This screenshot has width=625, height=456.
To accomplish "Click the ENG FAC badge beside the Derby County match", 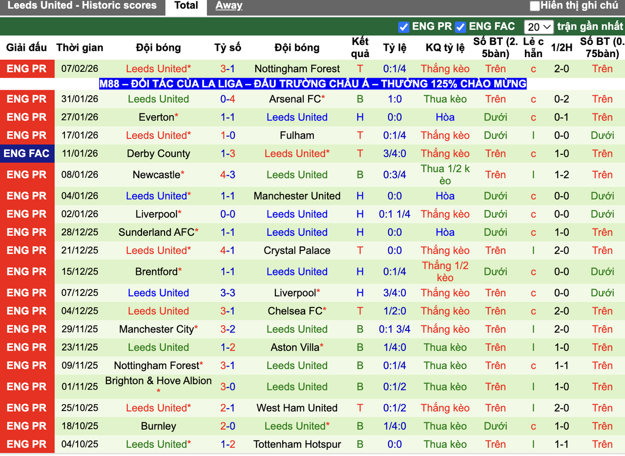I will 27,153.
